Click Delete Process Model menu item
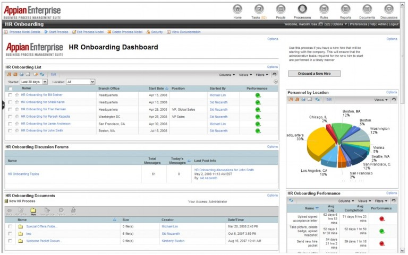 [125, 32]
